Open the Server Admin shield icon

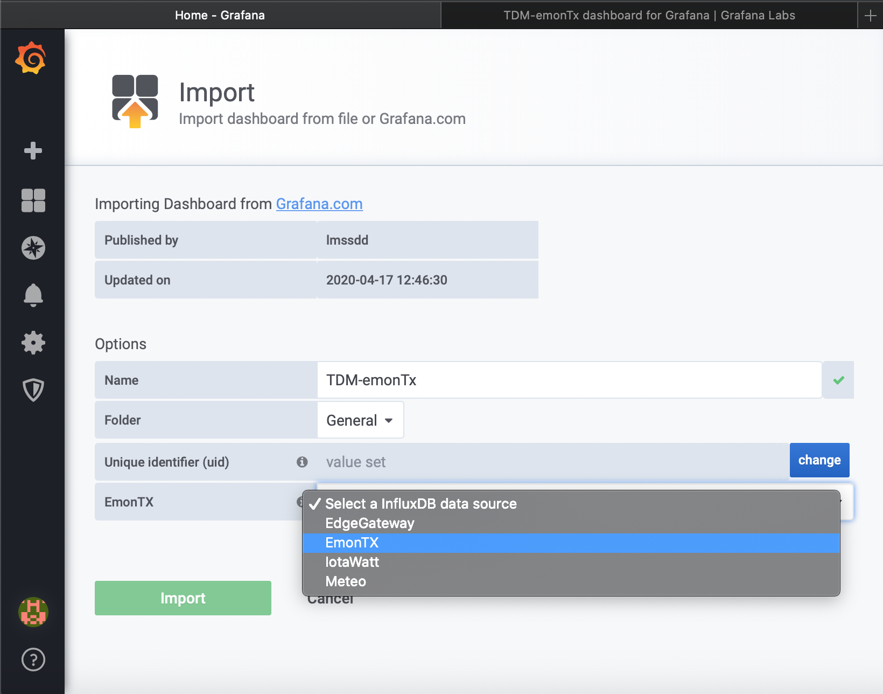[33, 390]
